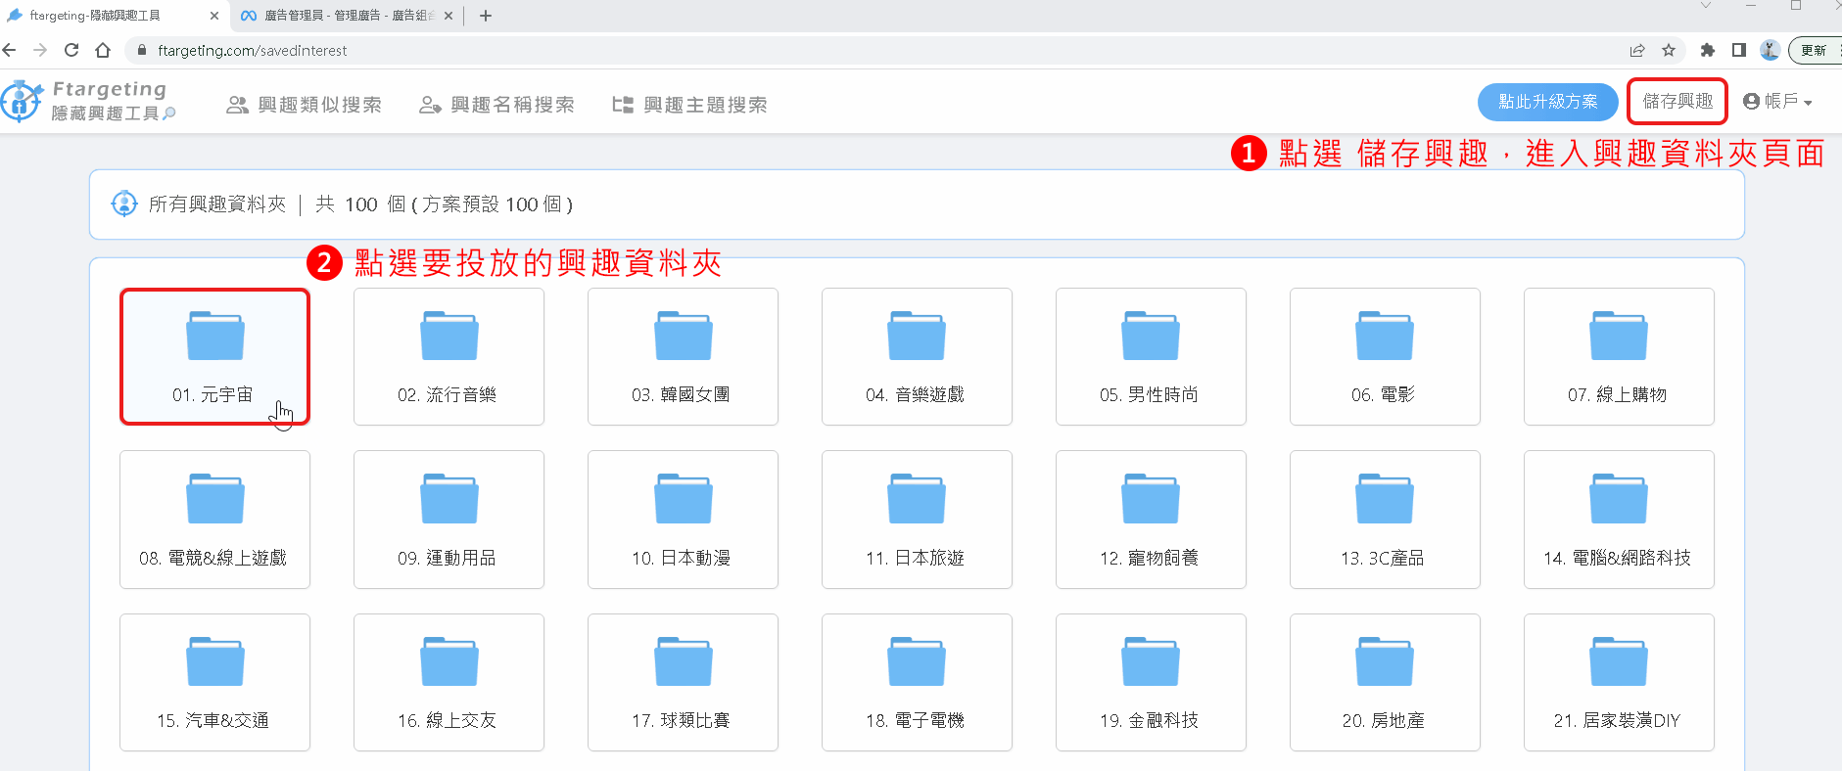1842x771 pixels.
Task: Open the browser tab search chevron
Action: click(1706, 6)
